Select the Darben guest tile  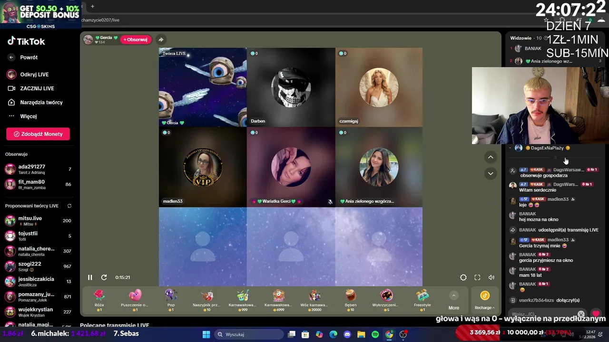tap(291, 87)
